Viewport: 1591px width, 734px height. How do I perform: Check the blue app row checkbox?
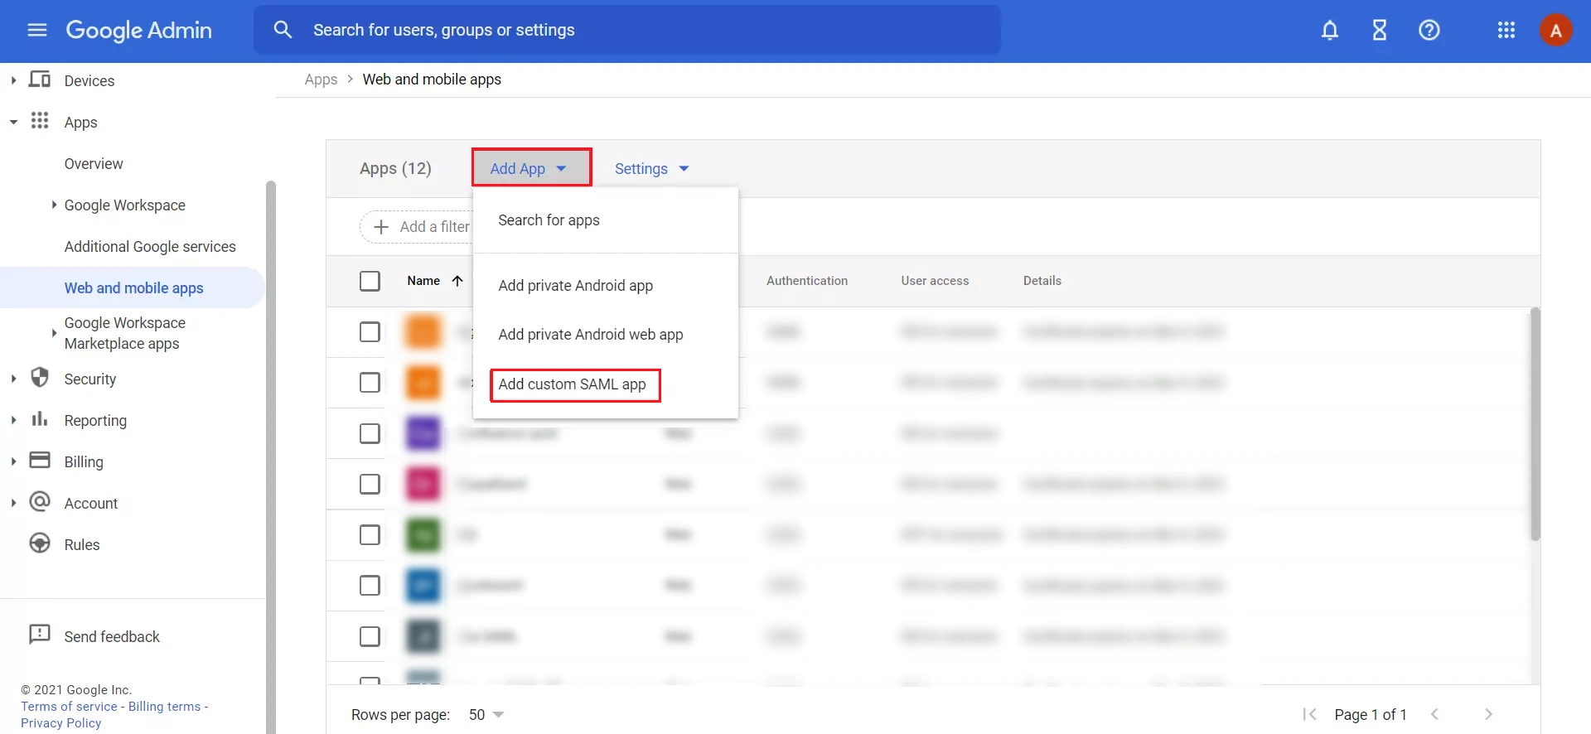click(x=370, y=586)
